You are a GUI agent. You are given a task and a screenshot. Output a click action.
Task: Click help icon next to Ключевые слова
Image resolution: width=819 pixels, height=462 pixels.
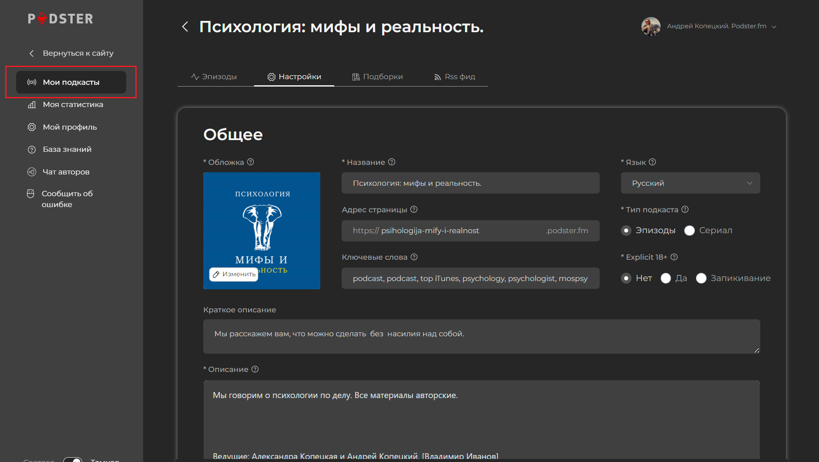[x=414, y=257]
